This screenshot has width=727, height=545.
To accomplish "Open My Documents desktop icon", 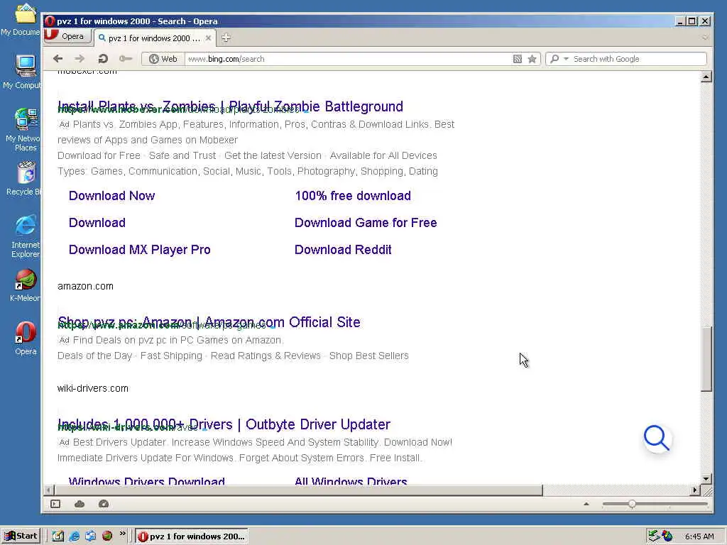I will pyautogui.click(x=24, y=19).
